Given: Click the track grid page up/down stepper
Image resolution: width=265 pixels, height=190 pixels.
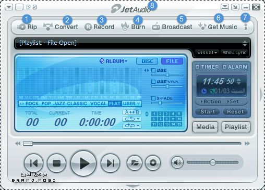Looking at the screenshot, I should pos(147,114).
